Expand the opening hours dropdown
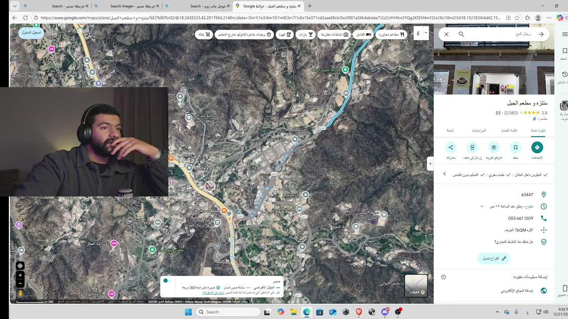The image size is (568, 319). pos(482,206)
